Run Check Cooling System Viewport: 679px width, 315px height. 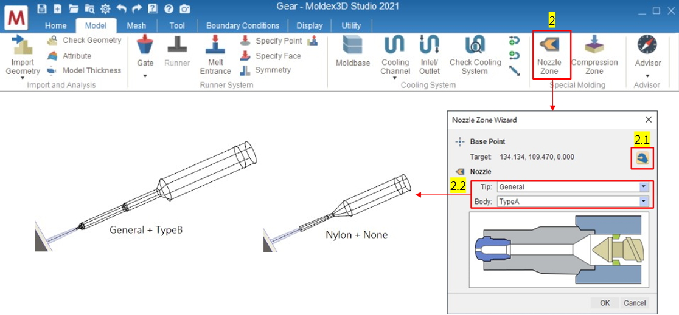point(475,55)
